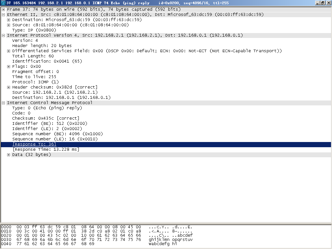Click Internet Protocol Version 4 header text
This screenshot has width=332, height=249.
[125, 35]
